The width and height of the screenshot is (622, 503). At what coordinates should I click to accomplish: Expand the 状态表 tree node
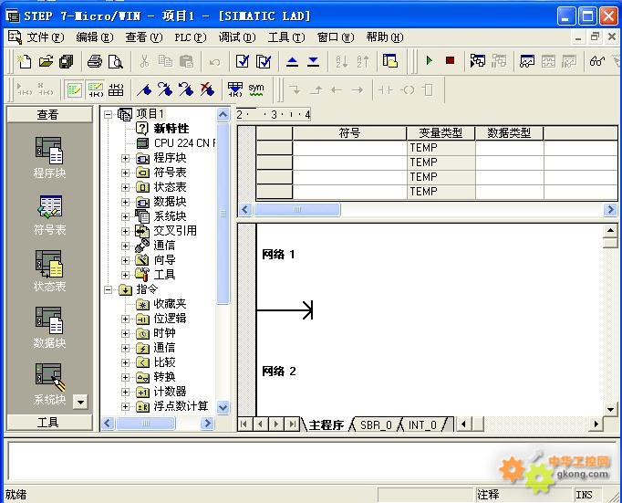point(125,187)
